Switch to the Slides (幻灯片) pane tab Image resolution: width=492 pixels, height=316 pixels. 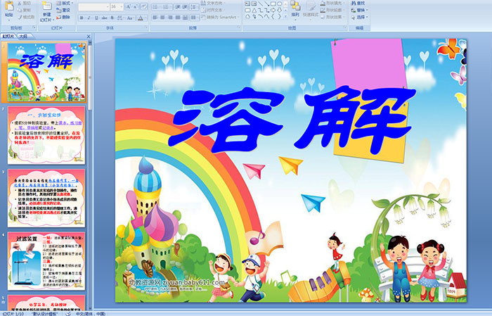pyautogui.click(x=8, y=37)
